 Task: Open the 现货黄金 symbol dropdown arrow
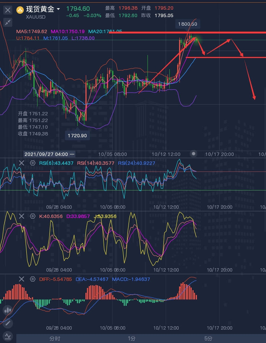click(58, 9)
